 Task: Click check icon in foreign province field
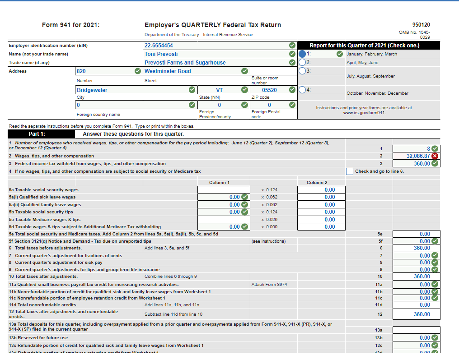[x=245, y=105]
